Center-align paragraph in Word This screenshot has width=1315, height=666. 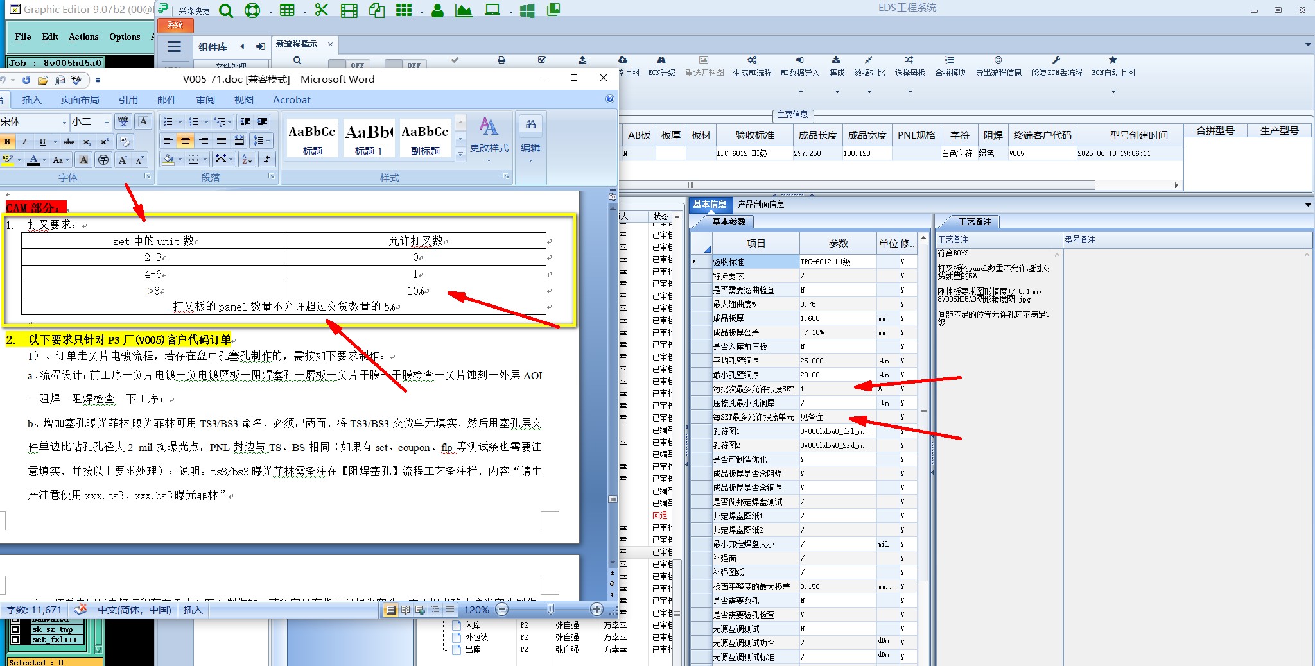pos(186,141)
